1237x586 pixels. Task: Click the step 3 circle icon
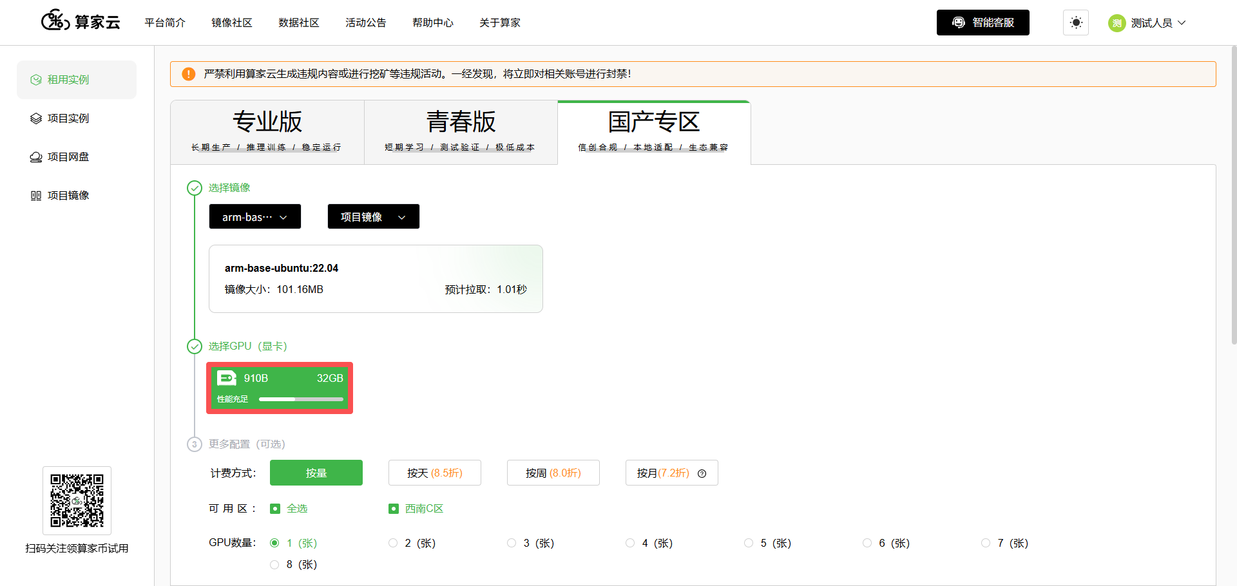(x=195, y=444)
